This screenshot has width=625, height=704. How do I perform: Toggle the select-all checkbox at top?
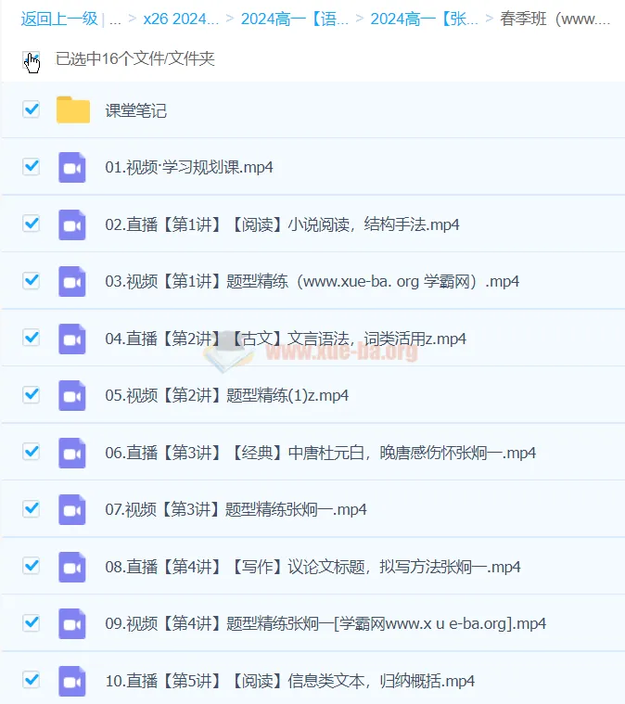(32, 59)
